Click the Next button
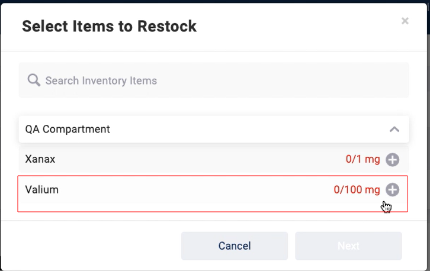 coord(348,246)
